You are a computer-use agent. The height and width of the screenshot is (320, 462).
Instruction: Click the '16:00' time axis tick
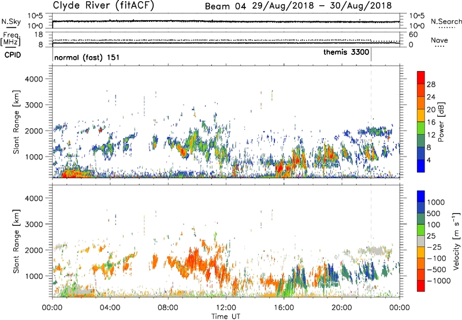284,307
